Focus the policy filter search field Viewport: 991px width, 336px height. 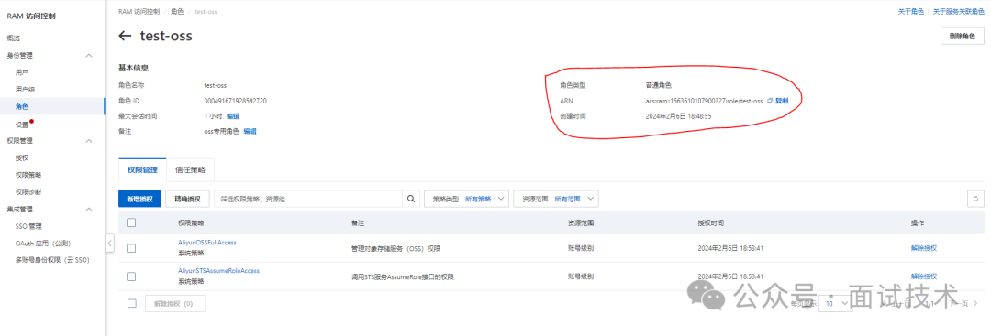click(308, 199)
